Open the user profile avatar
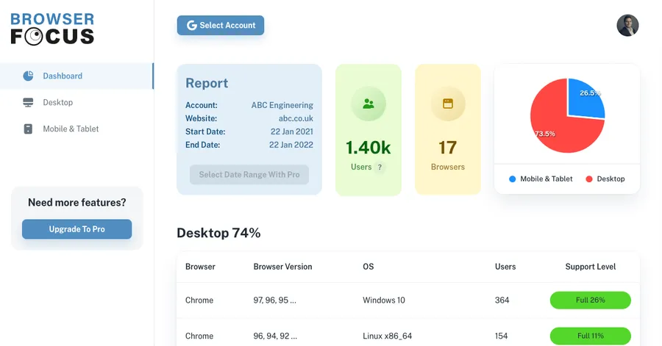662x346 pixels. (627, 25)
